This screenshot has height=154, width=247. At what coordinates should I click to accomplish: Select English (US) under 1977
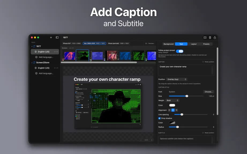45,52
